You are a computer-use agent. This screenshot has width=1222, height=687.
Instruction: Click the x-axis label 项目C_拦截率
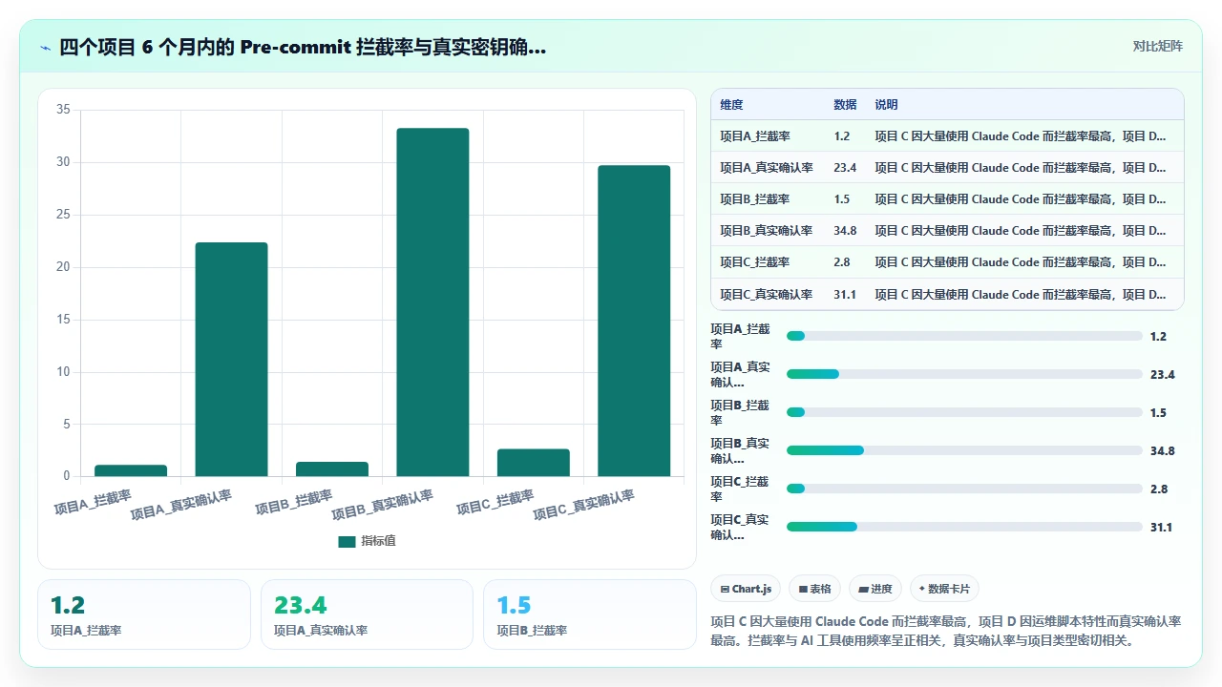[x=495, y=502]
